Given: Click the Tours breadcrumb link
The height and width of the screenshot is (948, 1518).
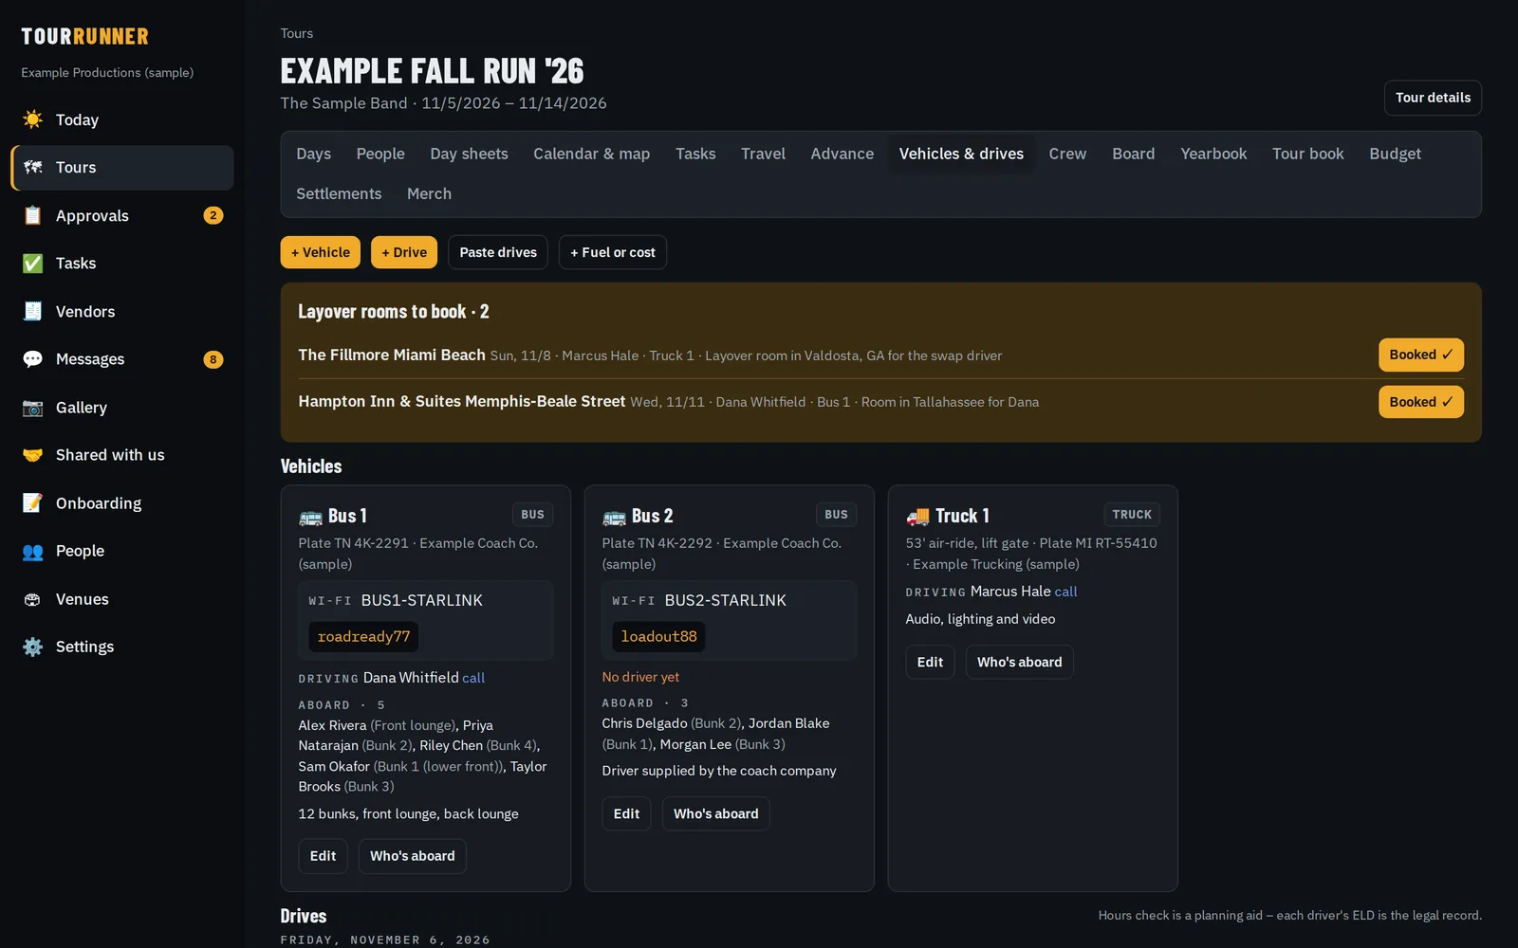Looking at the screenshot, I should (x=296, y=33).
